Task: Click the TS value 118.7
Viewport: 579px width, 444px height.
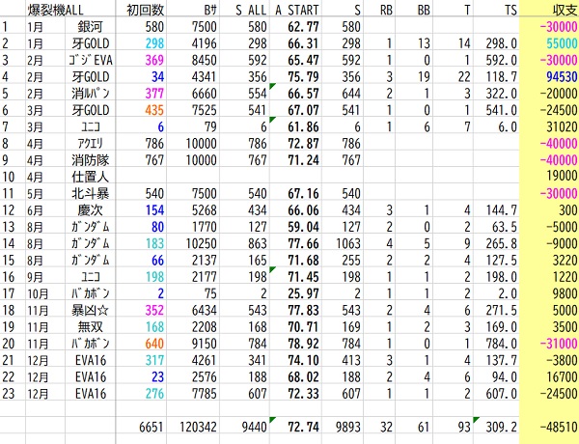Action: point(501,76)
